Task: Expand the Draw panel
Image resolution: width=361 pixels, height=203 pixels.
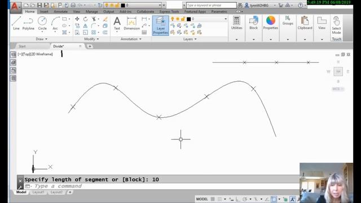Action: [x=41, y=39]
